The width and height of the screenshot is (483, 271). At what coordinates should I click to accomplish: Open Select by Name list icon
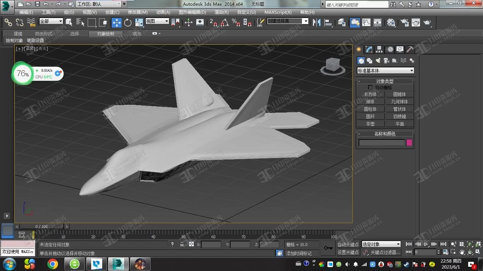tap(80, 23)
